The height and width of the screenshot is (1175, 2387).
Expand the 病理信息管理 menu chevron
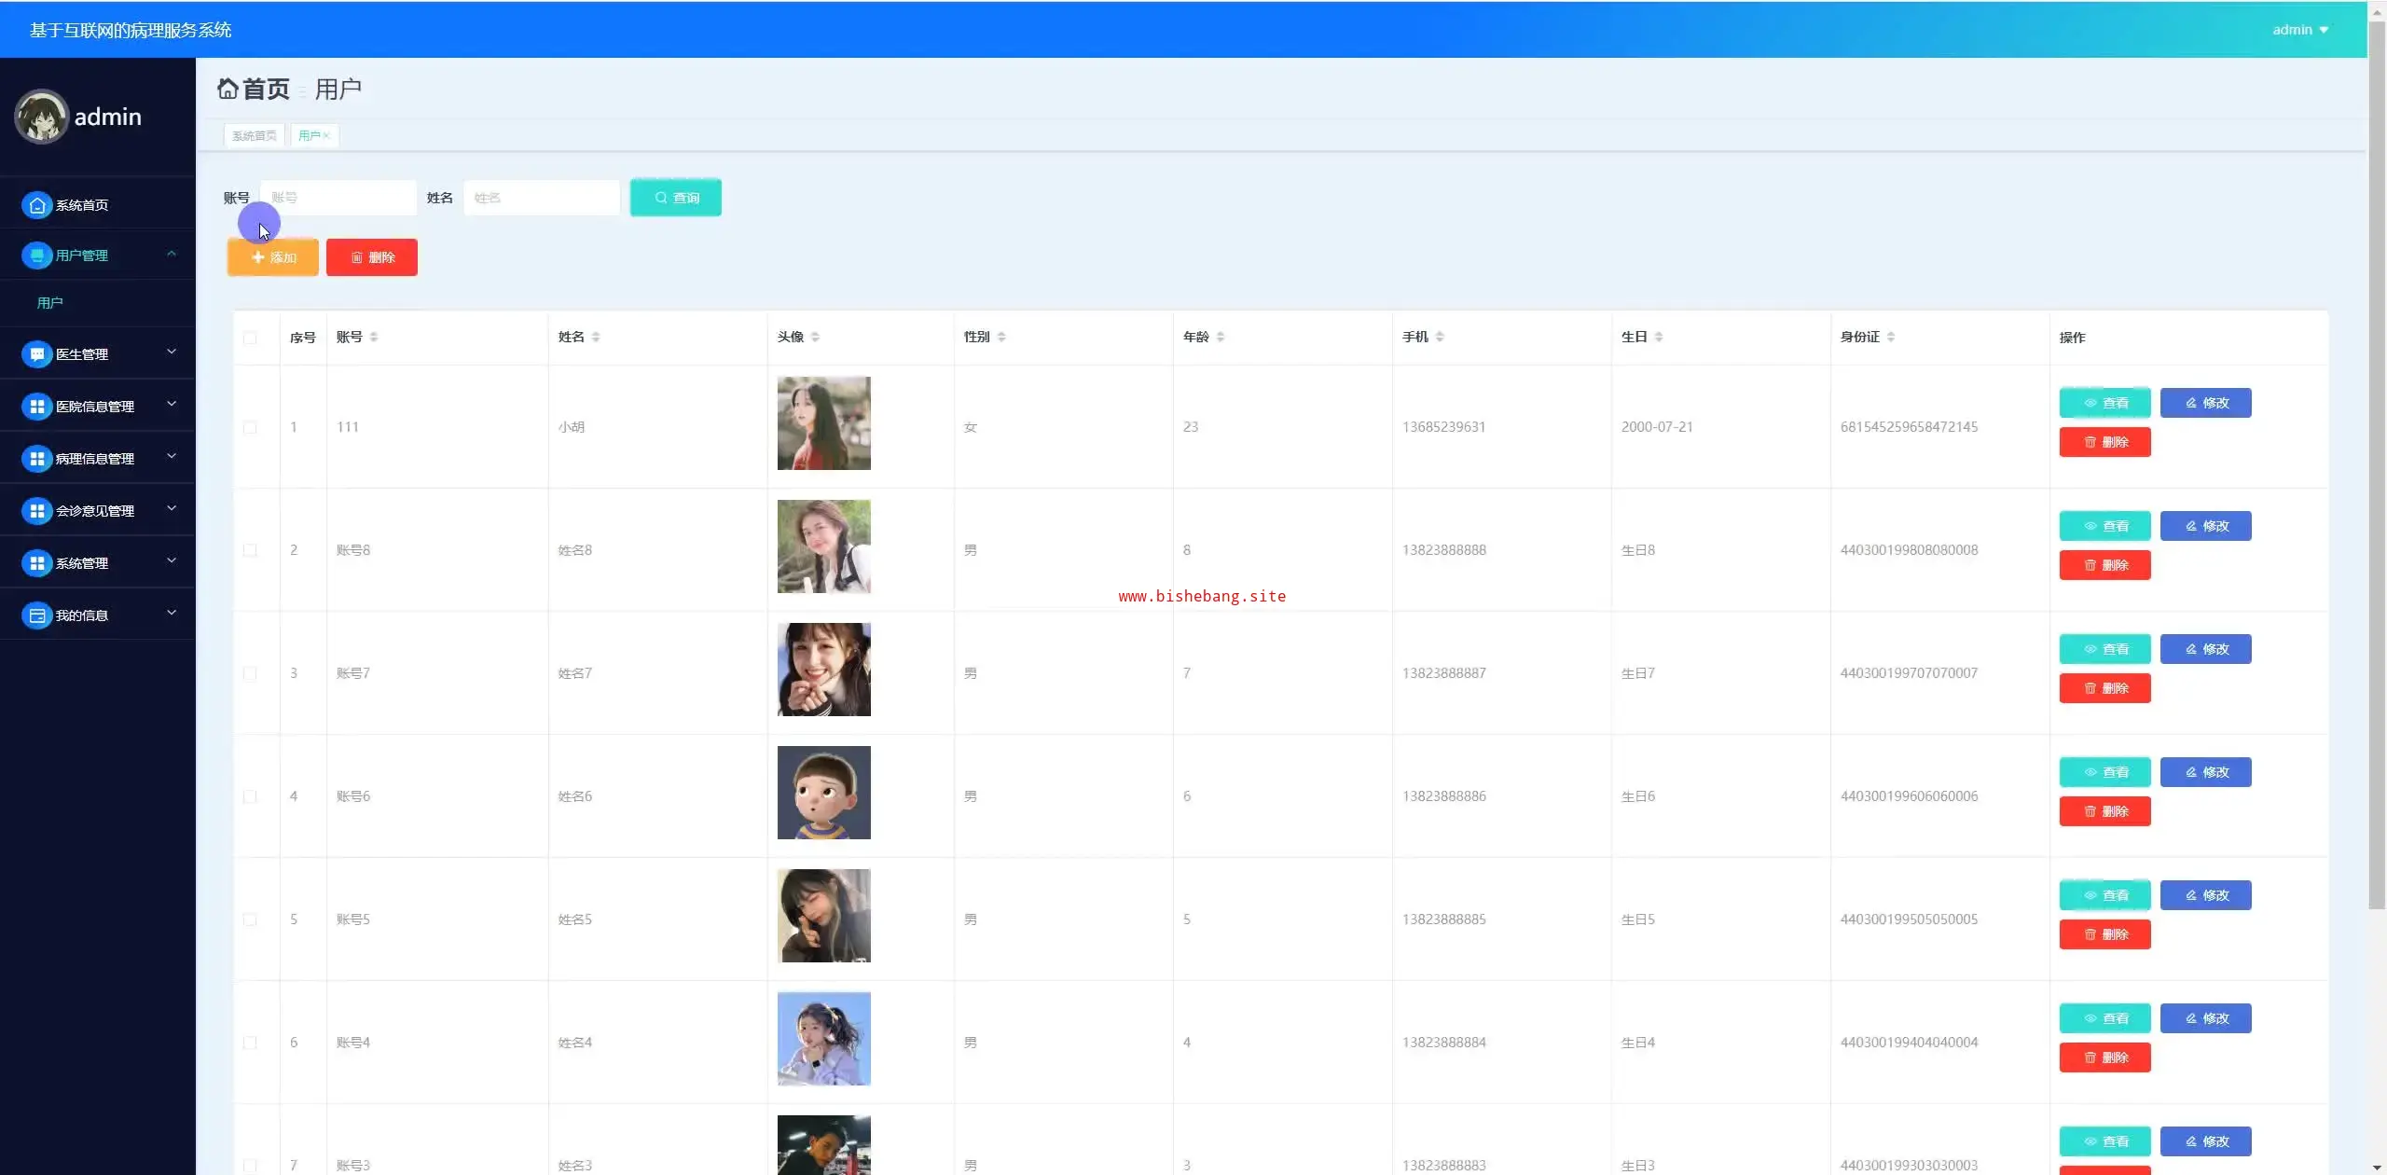(172, 456)
